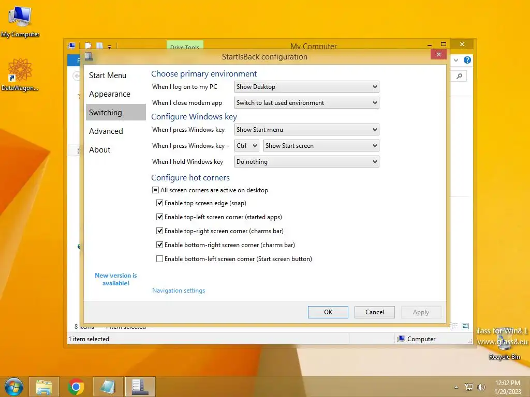Launch Chrome from the taskbar
Screen dimensions: 530x397
click(x=76, y=387)
